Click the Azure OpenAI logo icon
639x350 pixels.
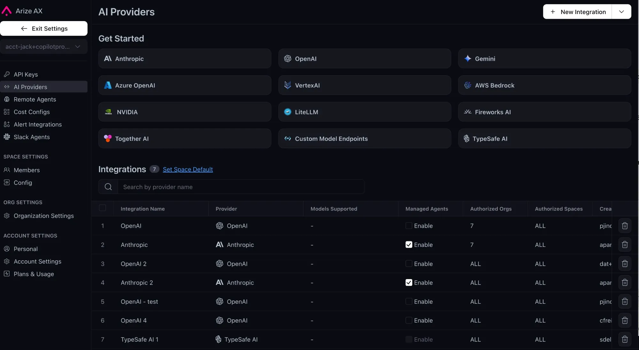tap(108, 85)
